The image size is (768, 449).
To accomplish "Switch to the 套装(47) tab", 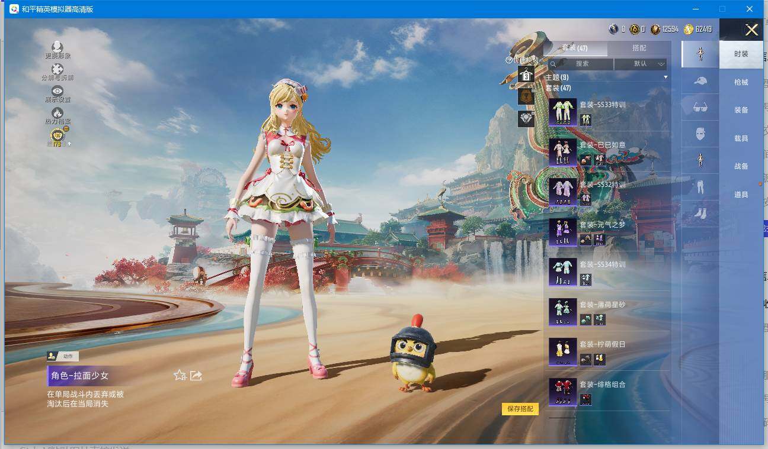I will coord(575,48).
